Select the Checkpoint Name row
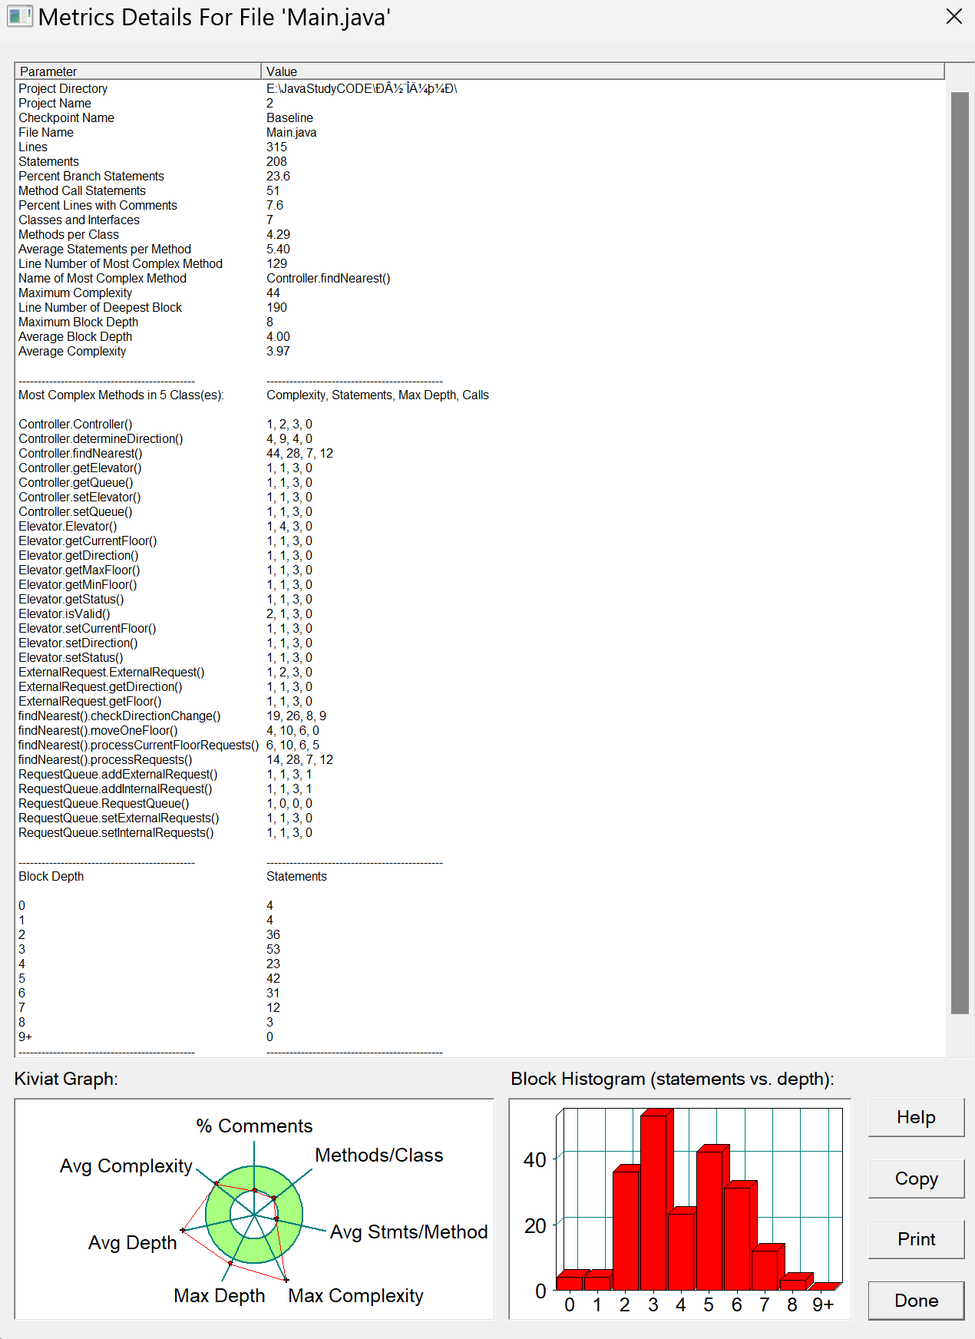Screen dimensions: 975x1339 coord(480,118)
